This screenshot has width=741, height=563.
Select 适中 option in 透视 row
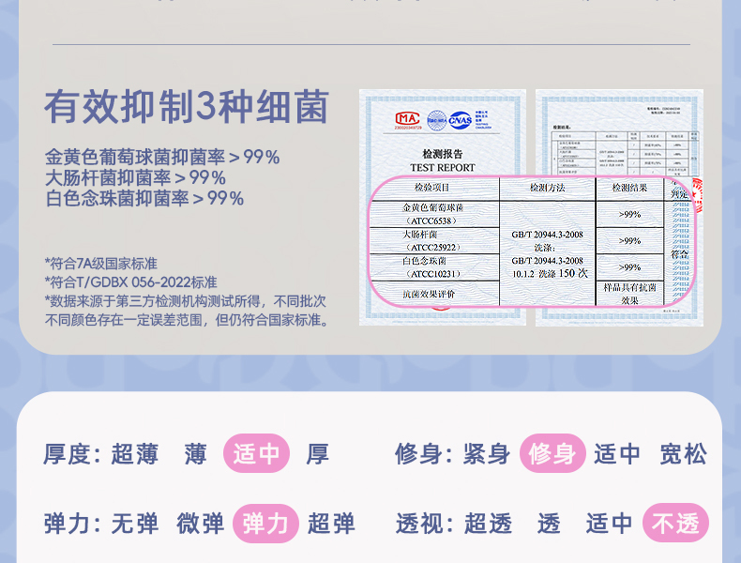(x=609, y=524)
